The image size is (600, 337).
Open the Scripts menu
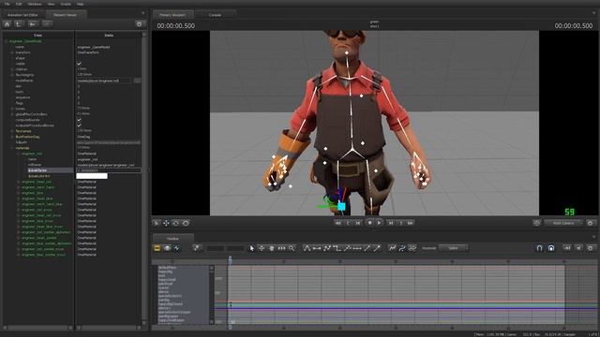tap(66, 4)
